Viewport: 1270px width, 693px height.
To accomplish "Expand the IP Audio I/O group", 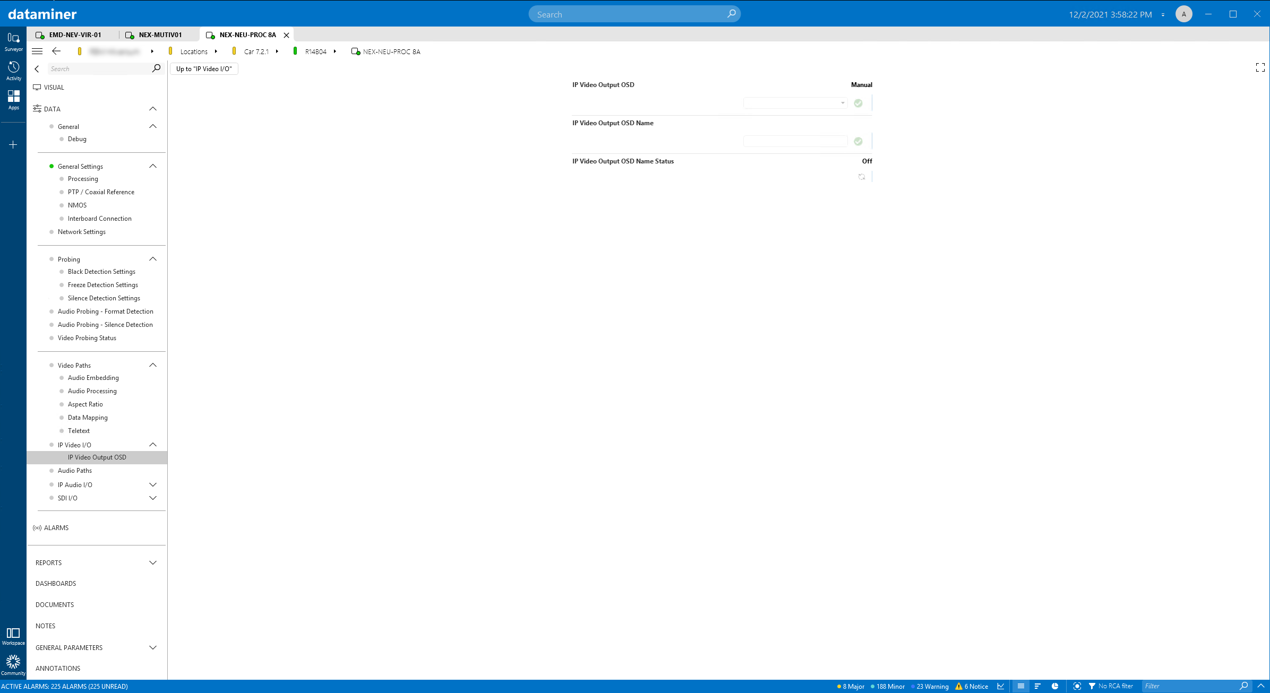I will [x=153, y=484].
